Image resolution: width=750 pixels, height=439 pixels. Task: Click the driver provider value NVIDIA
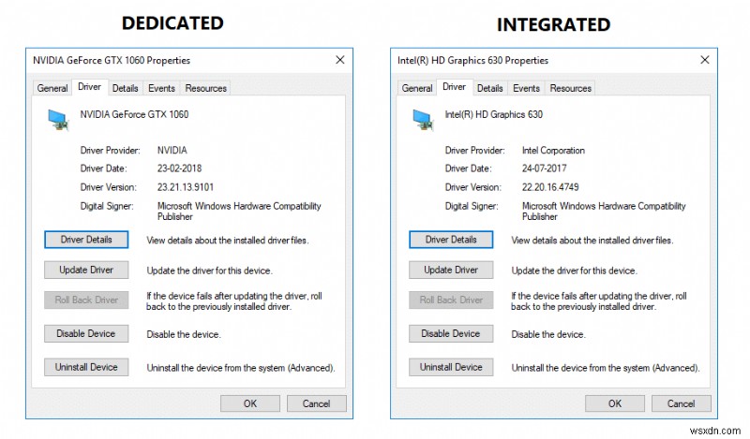click(172, 150)
